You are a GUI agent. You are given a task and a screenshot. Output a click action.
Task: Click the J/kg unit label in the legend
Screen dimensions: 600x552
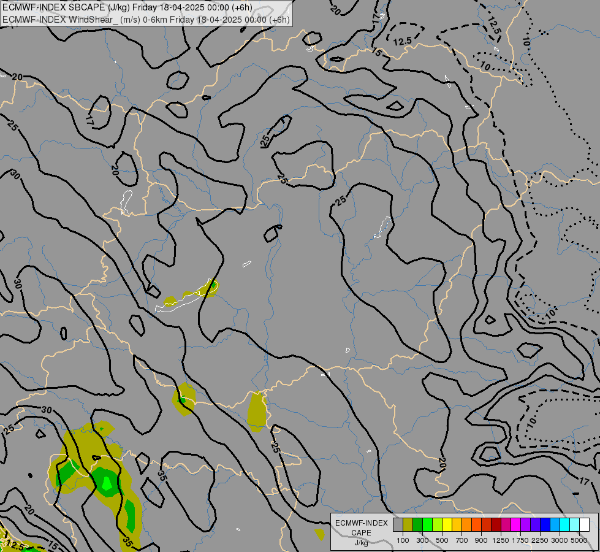point(361,543)
